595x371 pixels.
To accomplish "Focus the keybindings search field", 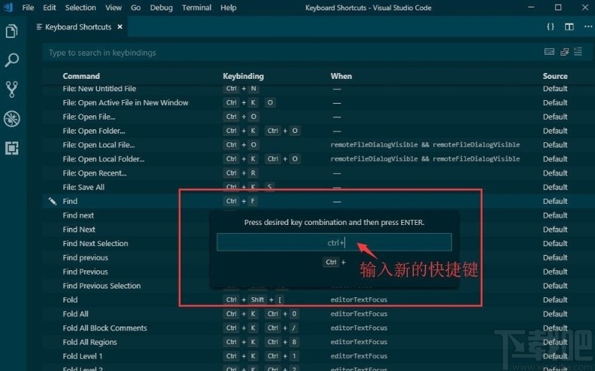I will 292,53.
